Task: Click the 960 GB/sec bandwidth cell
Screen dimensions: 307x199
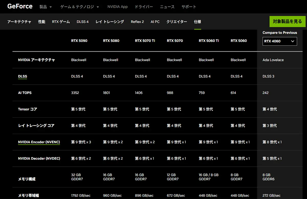Action: [112, 195]
